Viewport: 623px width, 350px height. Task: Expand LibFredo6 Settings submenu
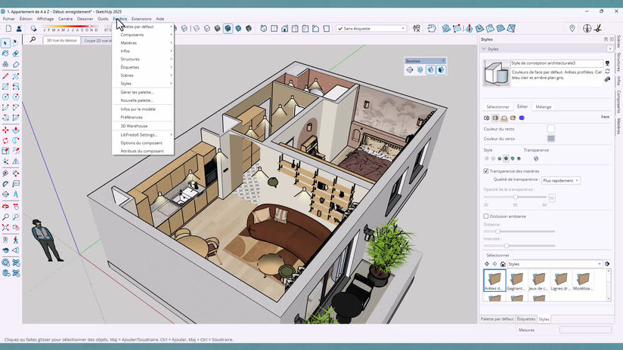(143, 135)
